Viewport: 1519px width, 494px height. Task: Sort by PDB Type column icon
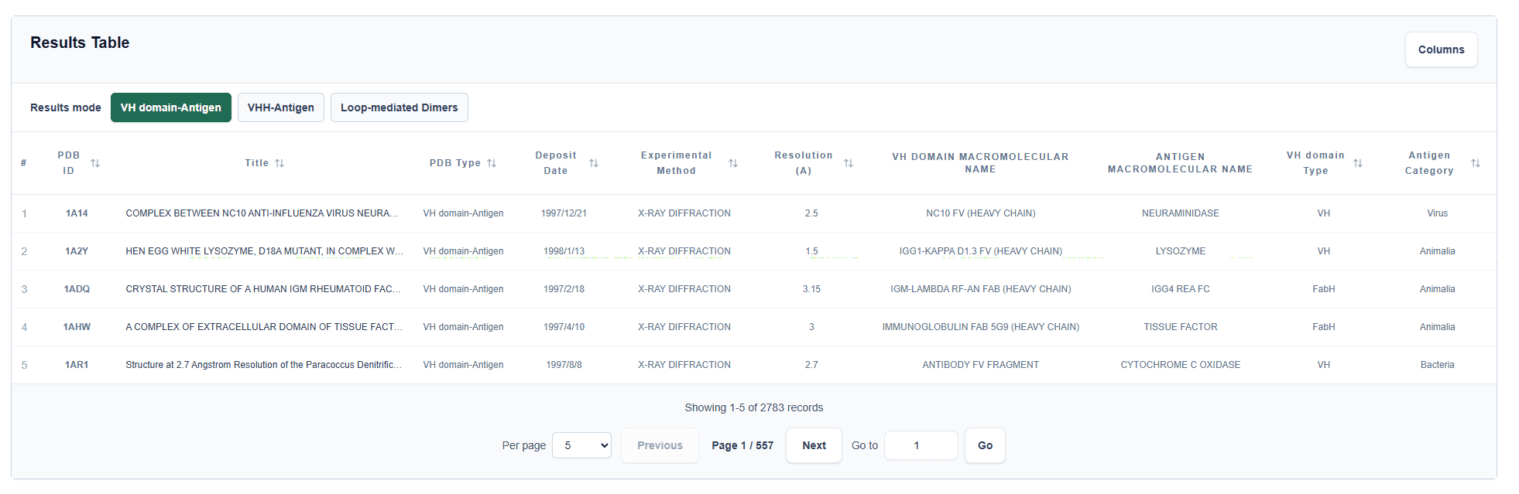pyautogui.click(x=492, y=163)
